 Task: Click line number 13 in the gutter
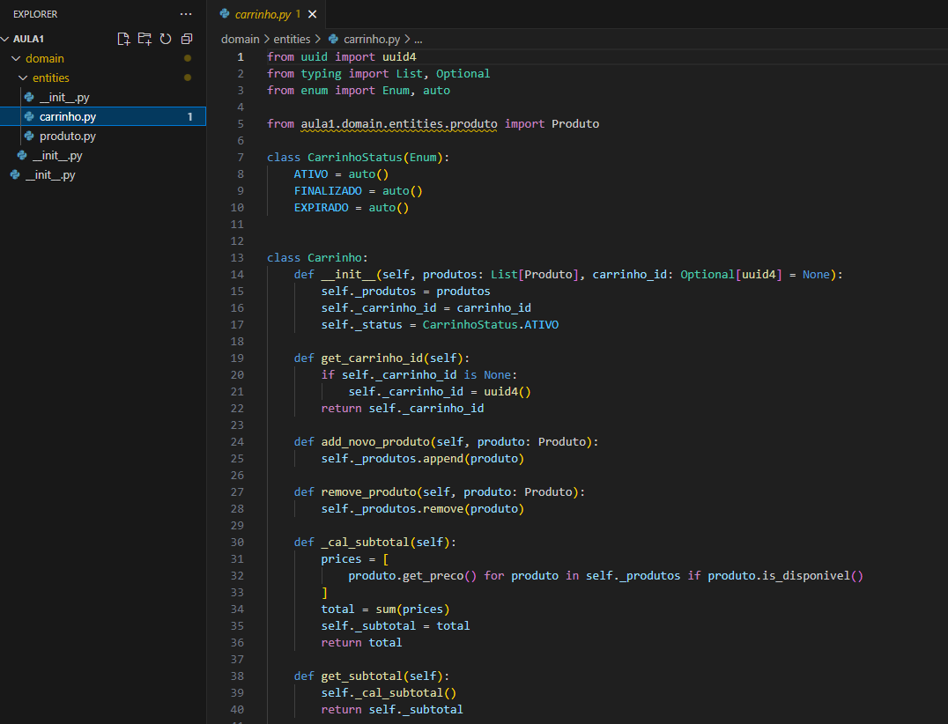coord(236,257)
